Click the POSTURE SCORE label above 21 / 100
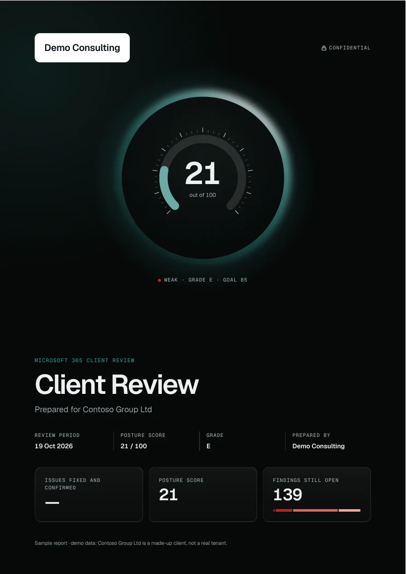 pos(143,435)
